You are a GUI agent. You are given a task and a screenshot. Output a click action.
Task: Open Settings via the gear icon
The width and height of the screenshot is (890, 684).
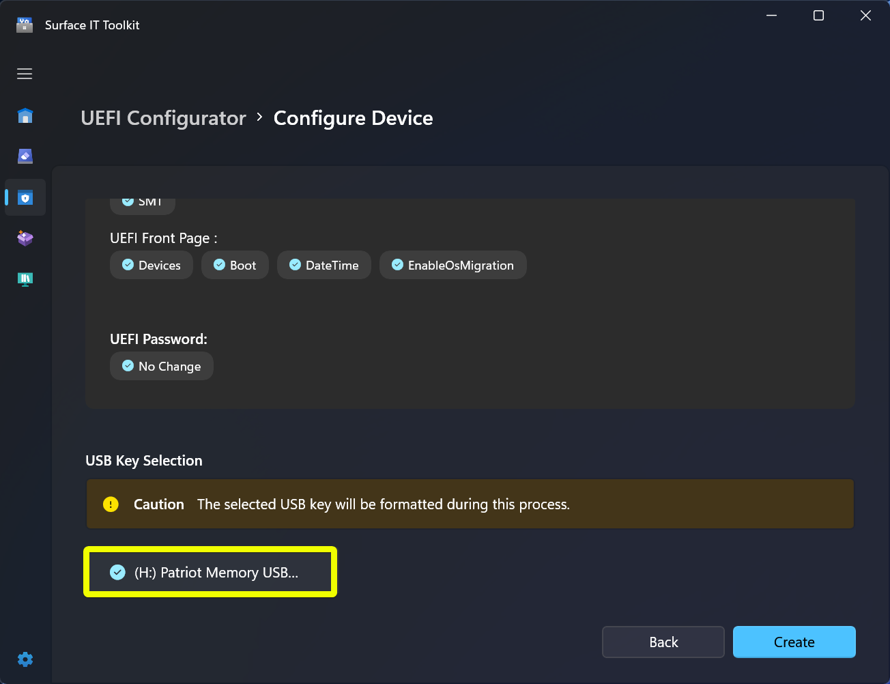click(25, 659)
